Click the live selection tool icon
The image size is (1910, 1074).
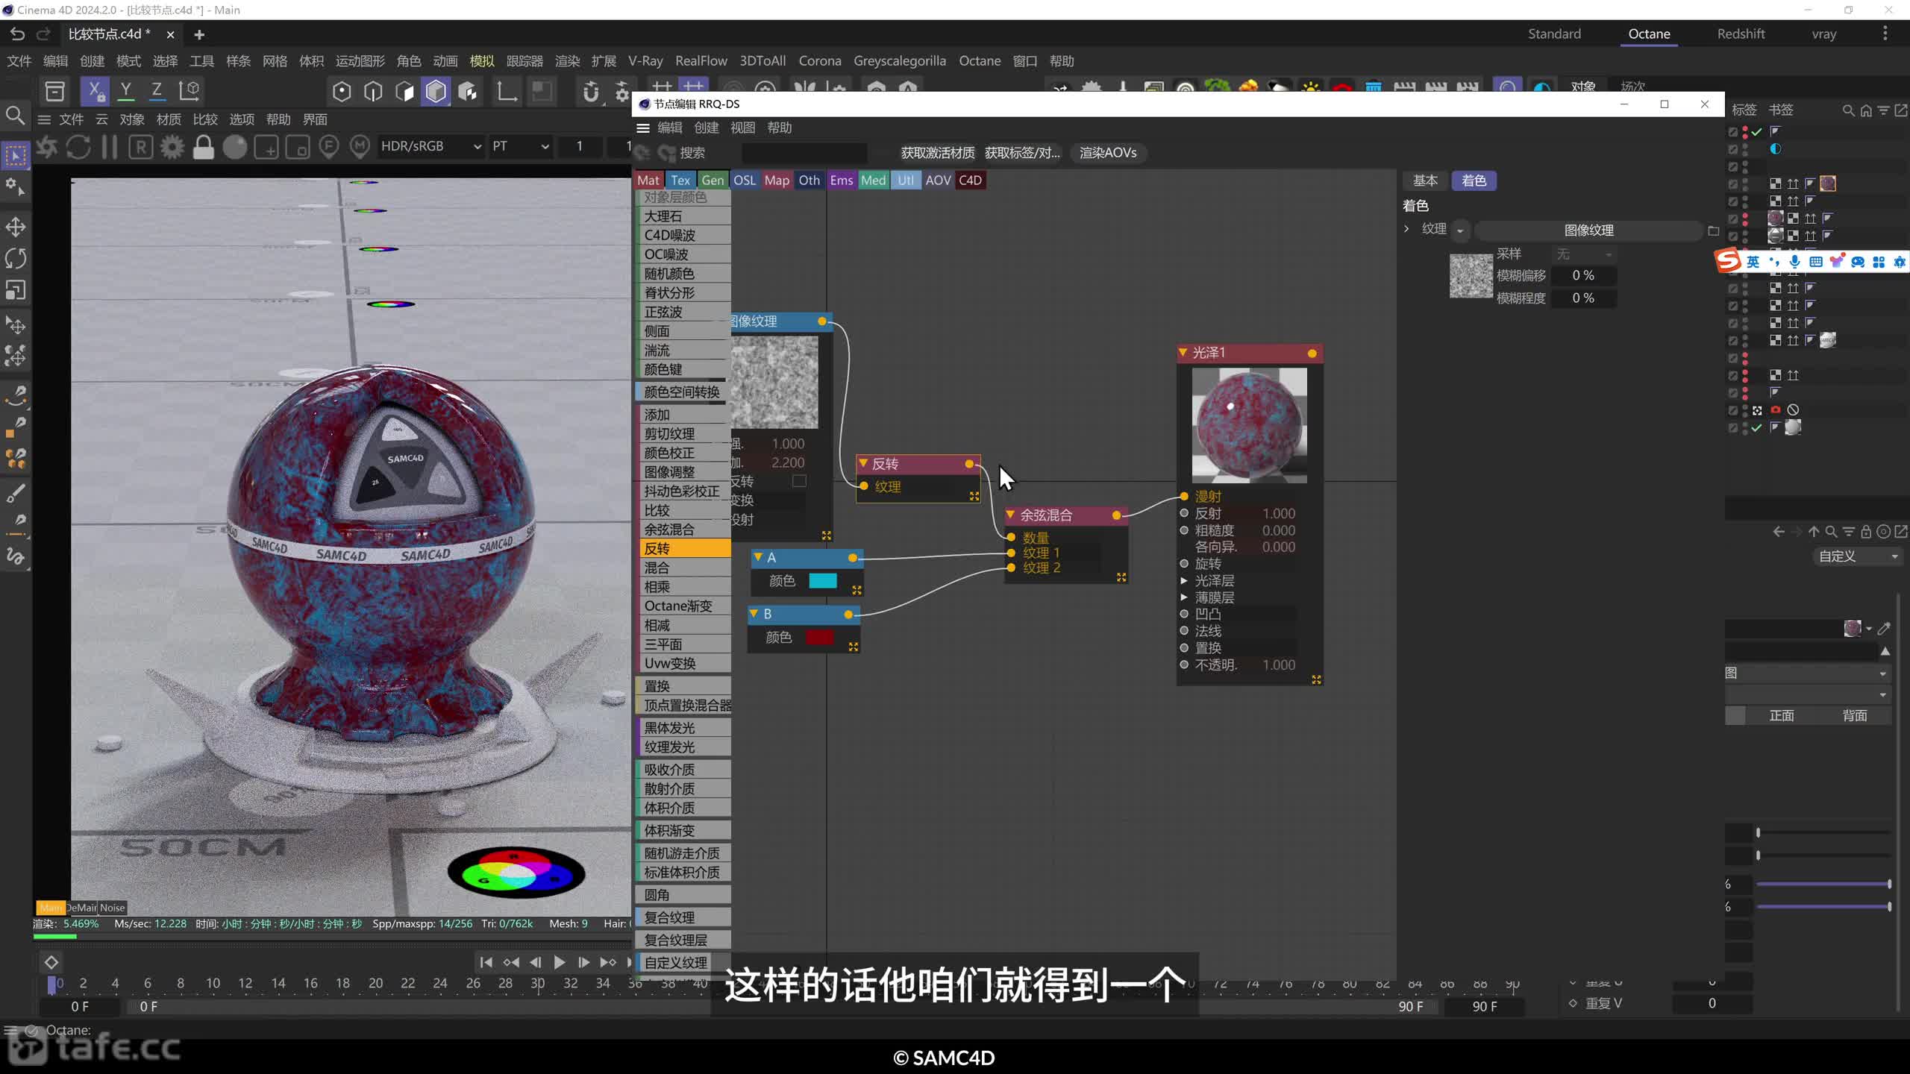[x=16, y=155]
